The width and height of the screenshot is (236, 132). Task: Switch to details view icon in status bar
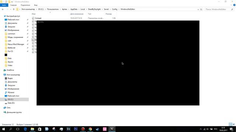tap(230, 124)
